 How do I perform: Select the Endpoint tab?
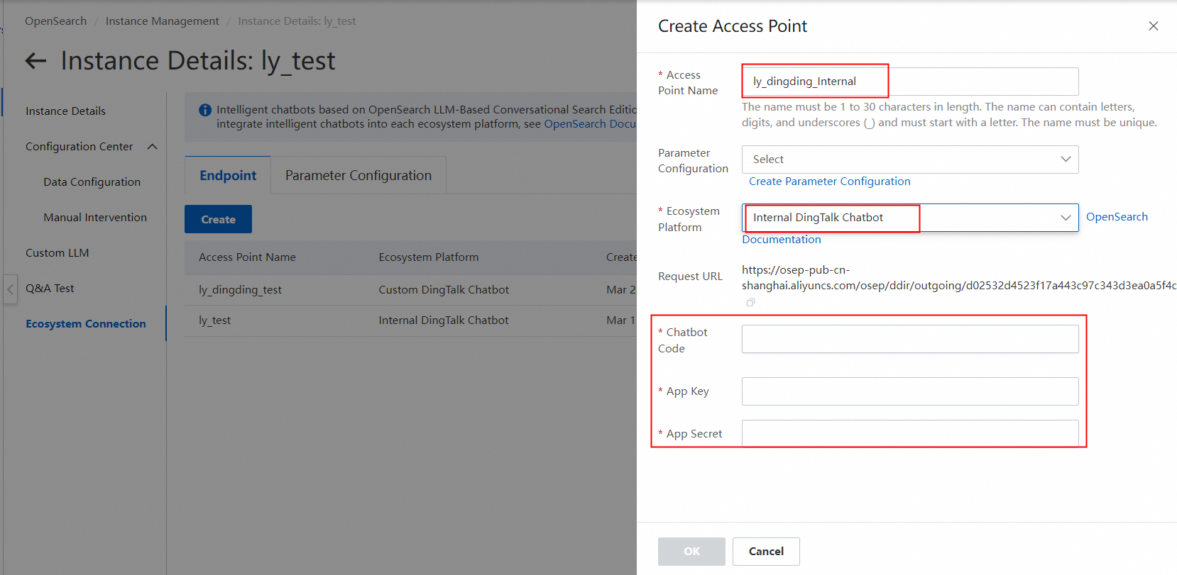coord(228,176)
